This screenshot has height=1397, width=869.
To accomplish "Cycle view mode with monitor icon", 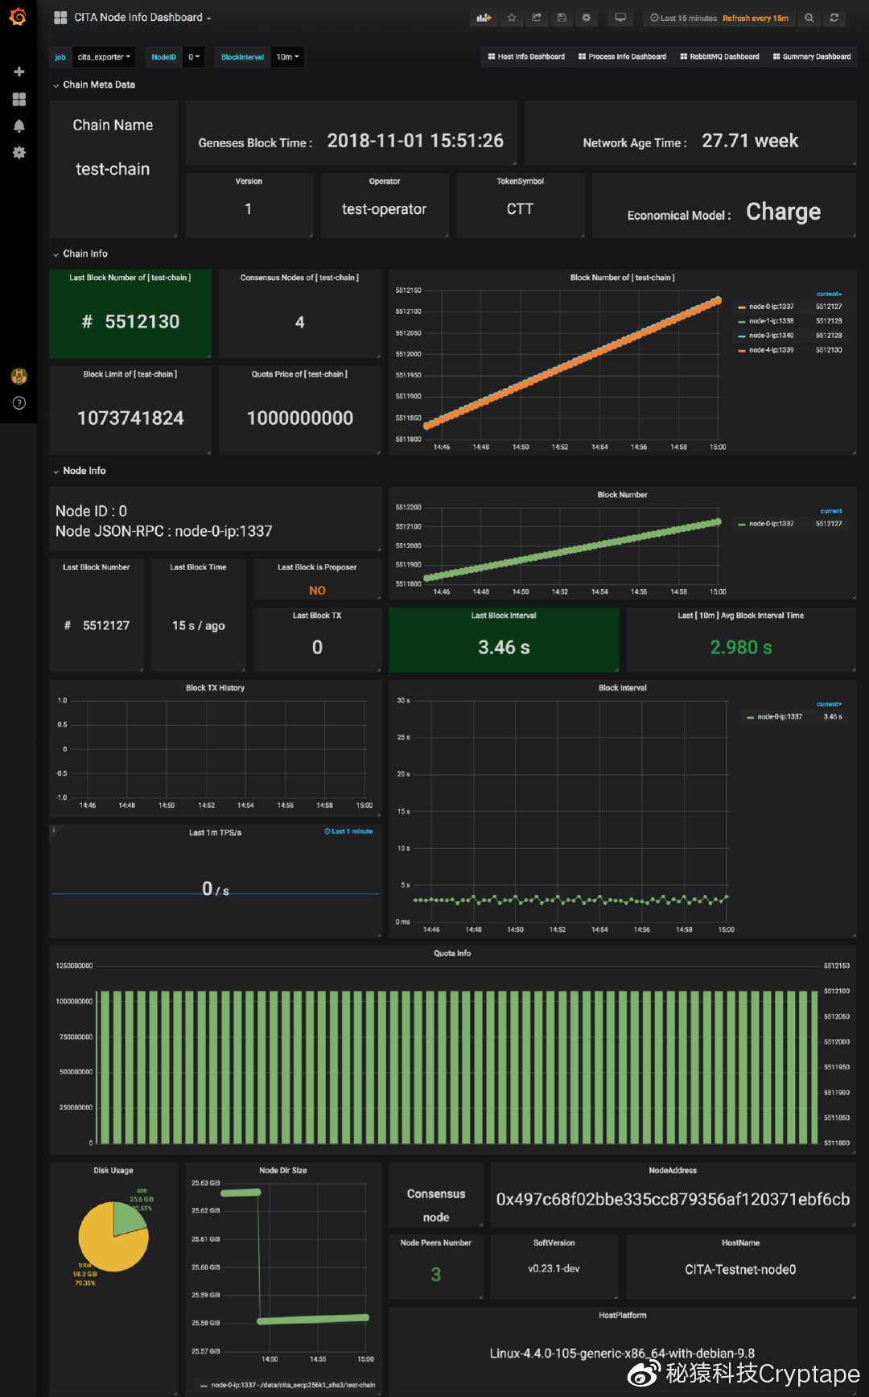I will (620, 18).
